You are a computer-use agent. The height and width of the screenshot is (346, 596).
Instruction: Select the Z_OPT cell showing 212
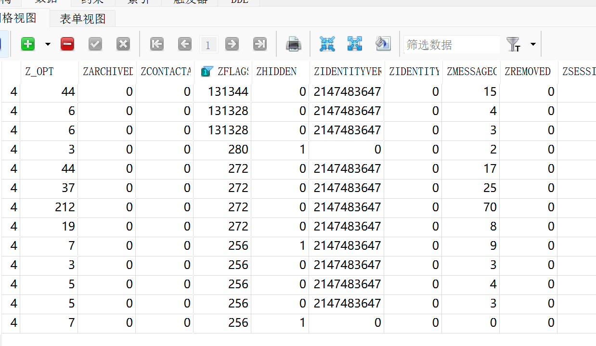pyautogui.click(x=49, y=207)
